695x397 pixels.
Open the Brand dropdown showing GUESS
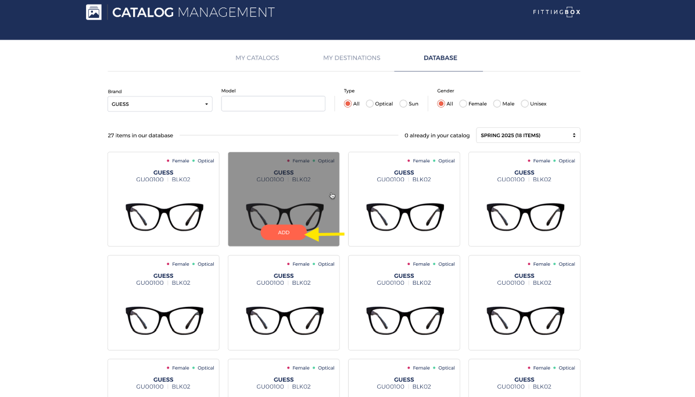tap(160, 104)
